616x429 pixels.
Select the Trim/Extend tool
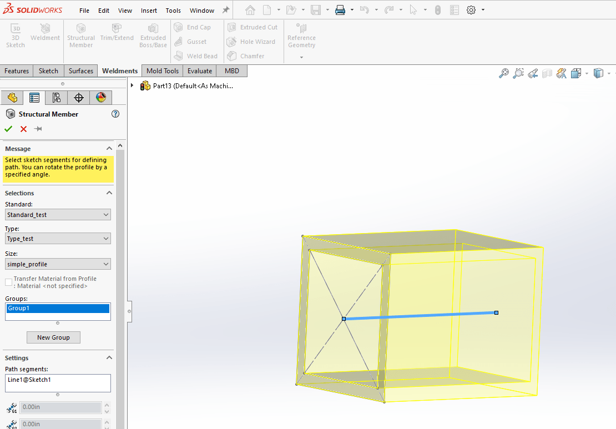pos(116,34)
